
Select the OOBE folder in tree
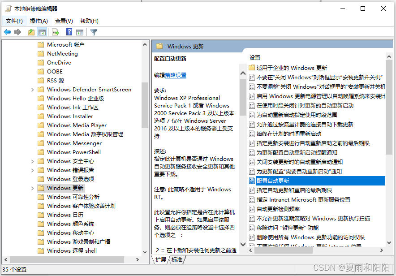tap(55, 71)
